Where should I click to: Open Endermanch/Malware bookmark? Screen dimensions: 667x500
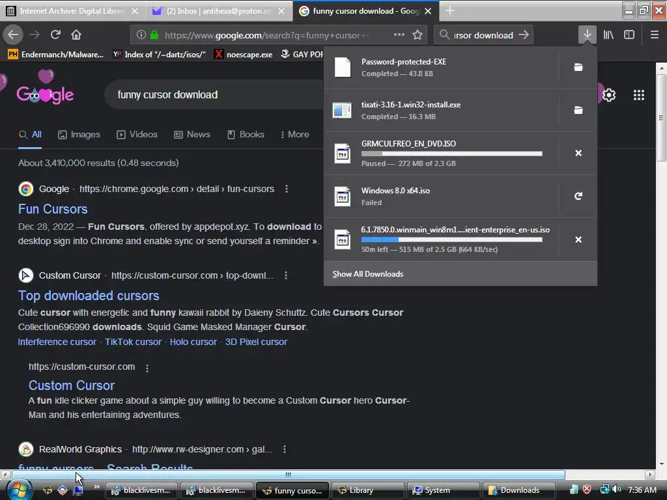point(56,55)
